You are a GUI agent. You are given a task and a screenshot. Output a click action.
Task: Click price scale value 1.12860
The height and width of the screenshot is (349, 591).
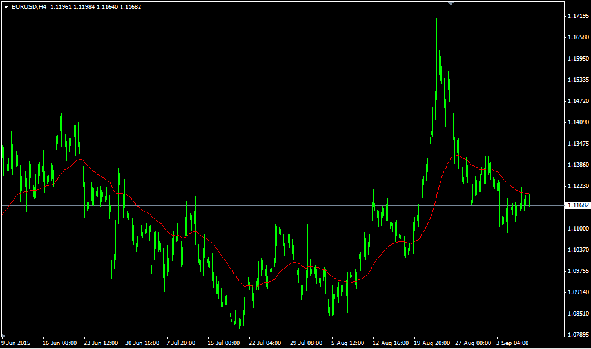coord(578,165)
